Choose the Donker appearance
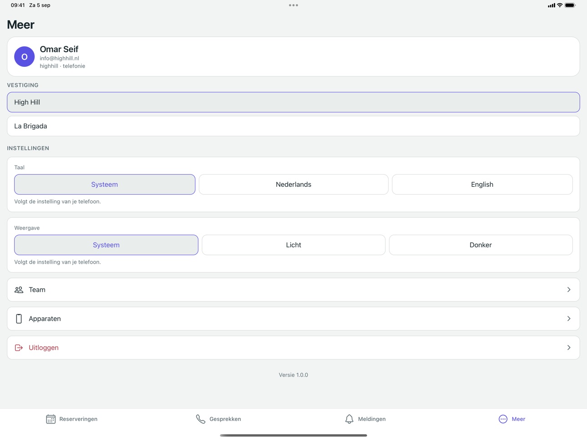 [481, 245]
